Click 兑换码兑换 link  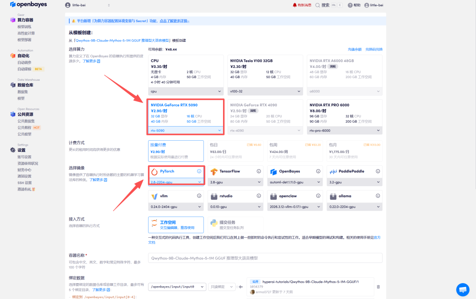coord(374,49)
